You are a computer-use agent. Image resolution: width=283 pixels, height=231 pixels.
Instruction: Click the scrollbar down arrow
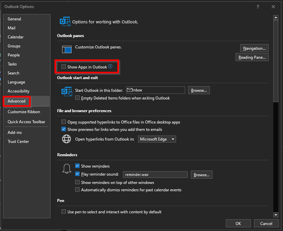[276, 215]
